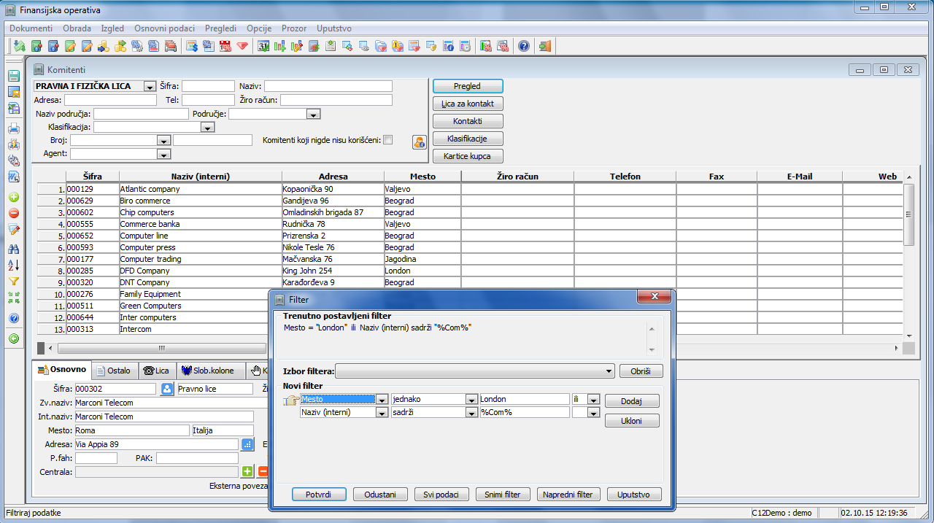The height and width of the screenshot is (523, 934).
Task: Click the London filter value field
Action: tap(524, 399)
